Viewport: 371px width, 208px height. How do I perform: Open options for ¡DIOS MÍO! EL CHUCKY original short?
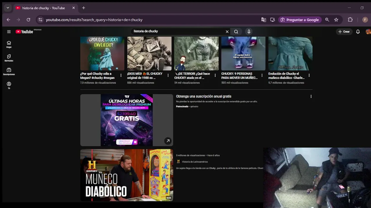(x=168, y=75)
